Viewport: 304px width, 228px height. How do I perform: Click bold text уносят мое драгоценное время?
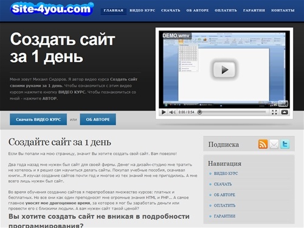point(58,203)
